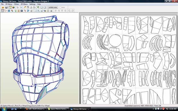Switch to the single-pane view icon

[x=45, y=7]
